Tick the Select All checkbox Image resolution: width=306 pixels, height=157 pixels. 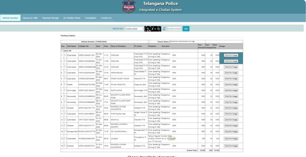pyautogui.click(x=62, y=51)
